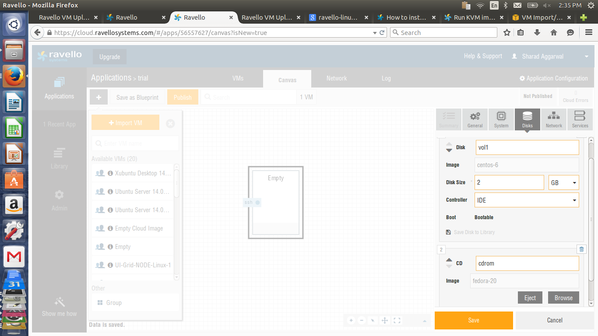The width and height of the screenshot is (598, 336).
Task: Close the VM library panel with the X icon
Action: (x=170, y=124)
